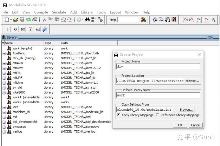Image resolution: width=220 pixels, height=146 pixels.
Task: Toggle the O output signals filter button
Action: 15,29
